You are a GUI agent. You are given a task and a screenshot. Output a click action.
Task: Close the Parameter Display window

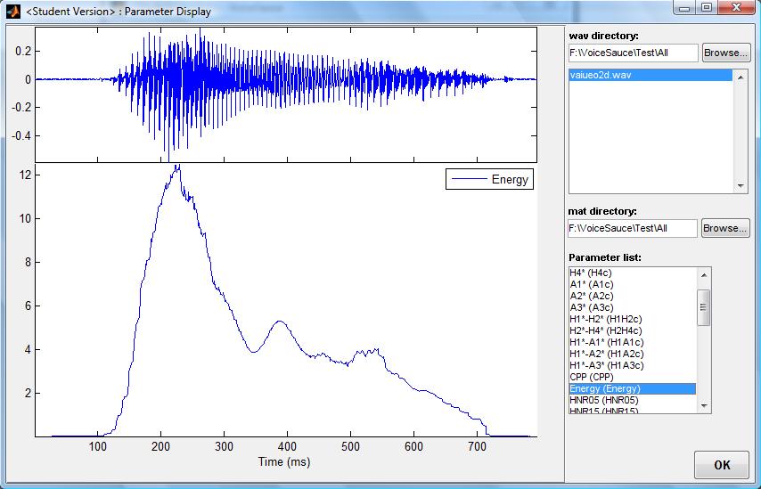point(736,8)
